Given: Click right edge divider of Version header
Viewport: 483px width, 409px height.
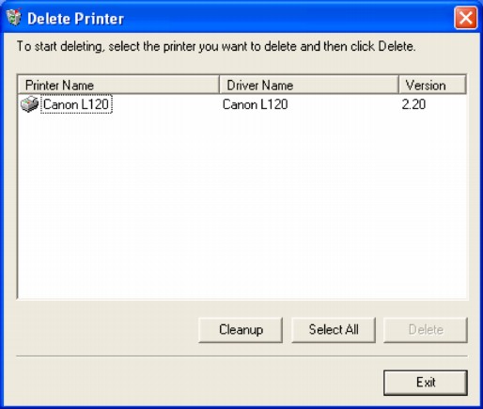Looking at the screenshot, I should coord(466,85).
